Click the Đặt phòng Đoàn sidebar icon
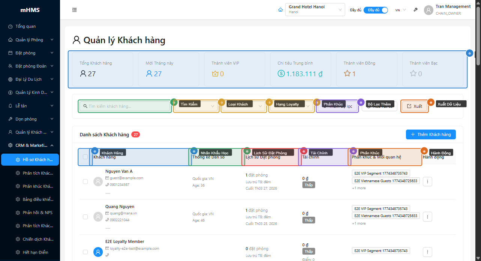481x261 pixels. (9, 66)
